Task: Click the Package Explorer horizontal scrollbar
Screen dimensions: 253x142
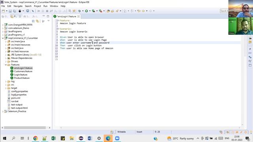Action: (25, 128)
